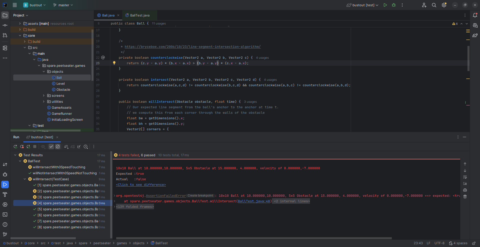Clear console output with trash icon
The height and width of the screenshot is (247, 480).
click(x=465, y=196)
